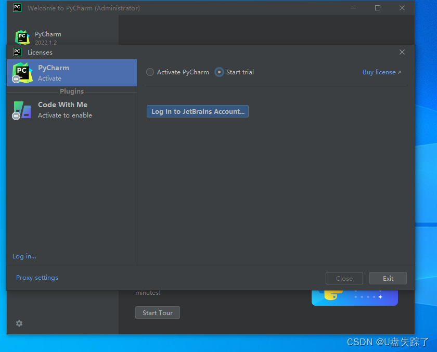
Task: Select the Code With Me plugin entry
Action: [72, 110]
